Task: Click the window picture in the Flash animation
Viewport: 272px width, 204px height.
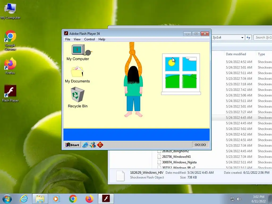Action: (x=181, y=74)
